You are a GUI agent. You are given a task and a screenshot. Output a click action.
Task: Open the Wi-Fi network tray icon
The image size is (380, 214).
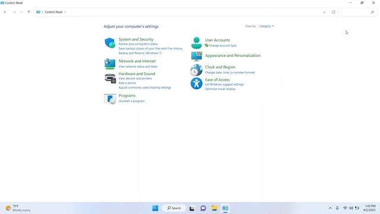(345, 208)
